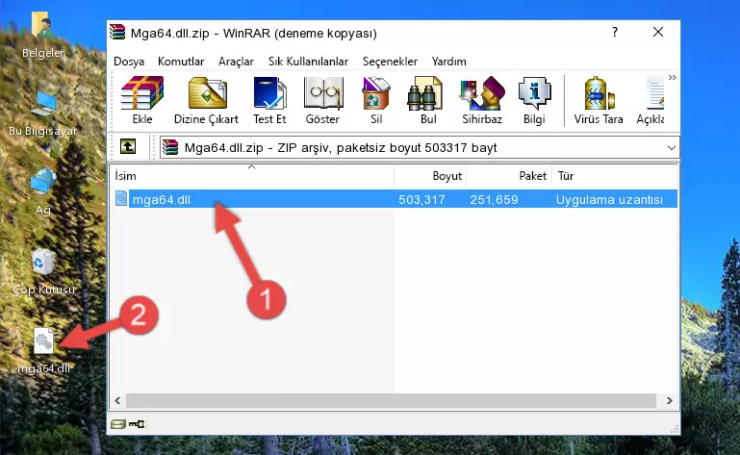Click the 251,659 packed size value
The width and height of the screenshot is (740, 455).
pyautogui.click(x=494, y=200)
